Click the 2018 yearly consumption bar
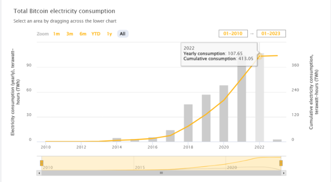This screenshot has height=182, width=331. 188,123
